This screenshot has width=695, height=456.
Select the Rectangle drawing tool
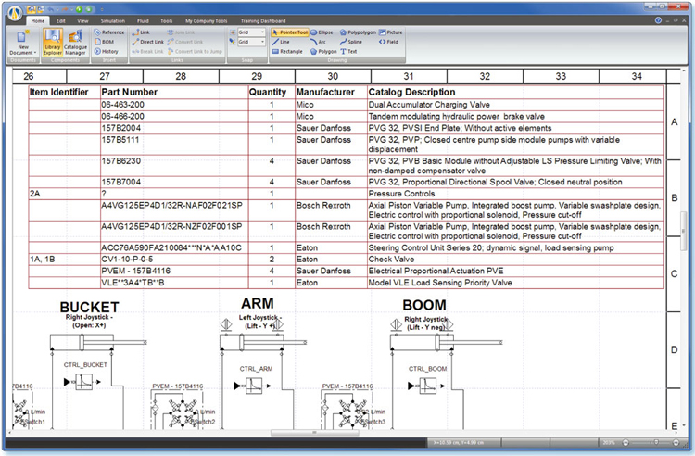pos(287,51)
